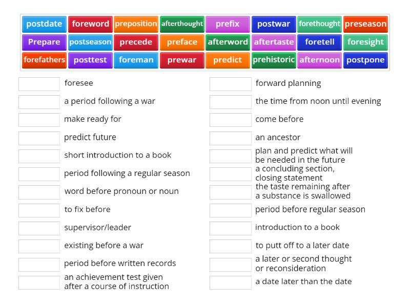Screen dimensions: 410x307
Task: Click the "foreword" tile
Action: click(x=91, y=24)
